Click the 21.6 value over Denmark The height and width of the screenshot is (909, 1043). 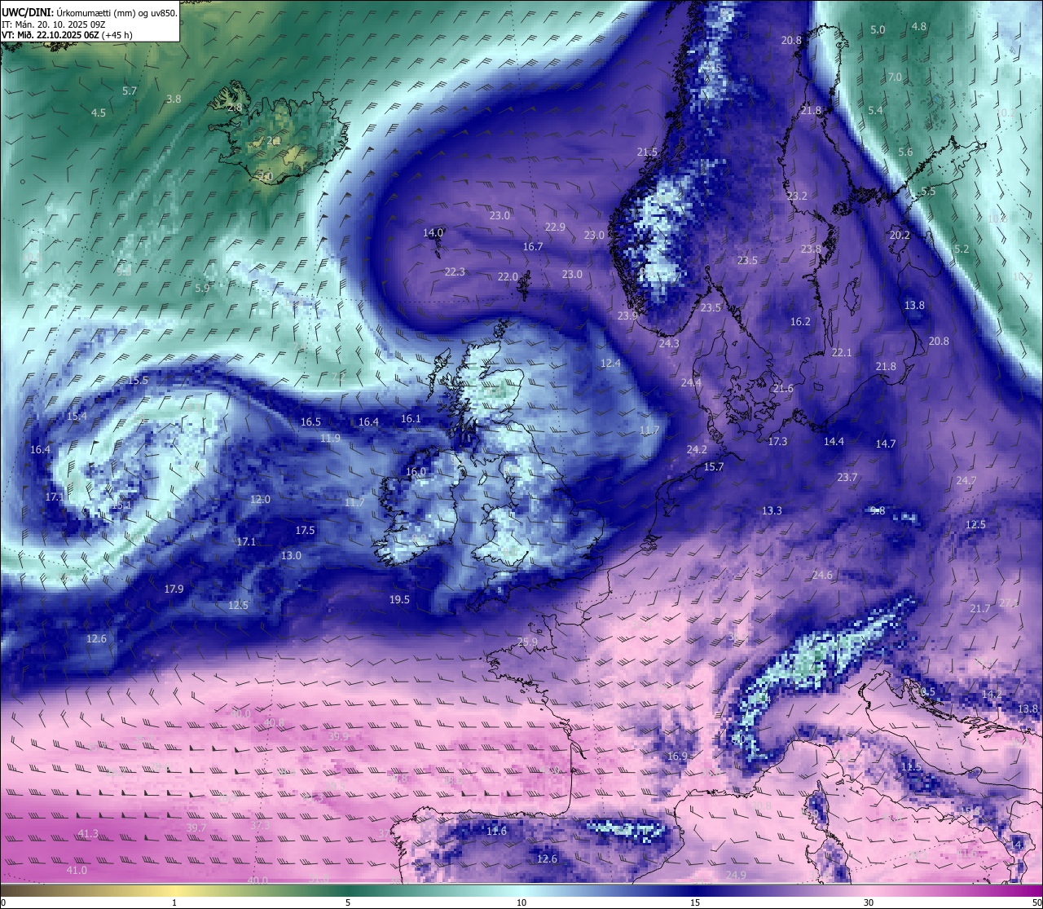pyautogui.click(x=783, y=388)
